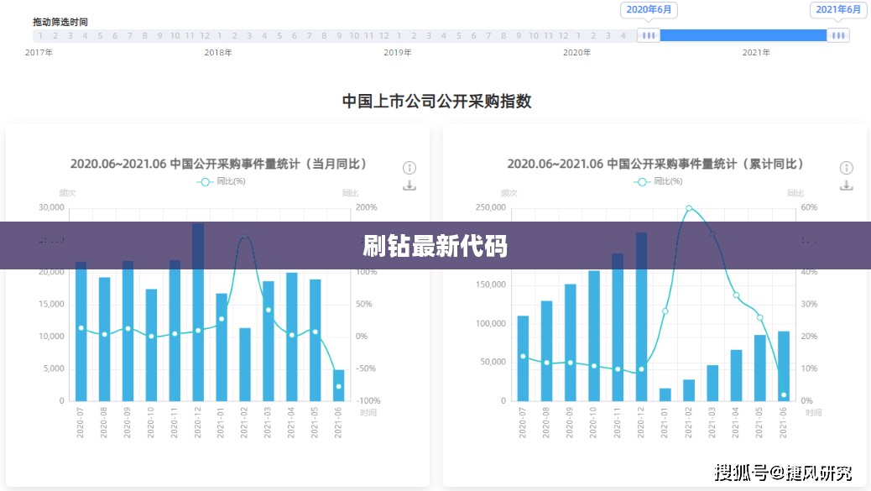Click the 当月同比 chart title

[218, 164]
